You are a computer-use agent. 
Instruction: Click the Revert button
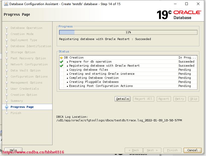164,99
